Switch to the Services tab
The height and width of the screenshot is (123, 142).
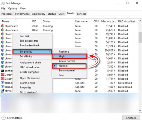(81, 14)
